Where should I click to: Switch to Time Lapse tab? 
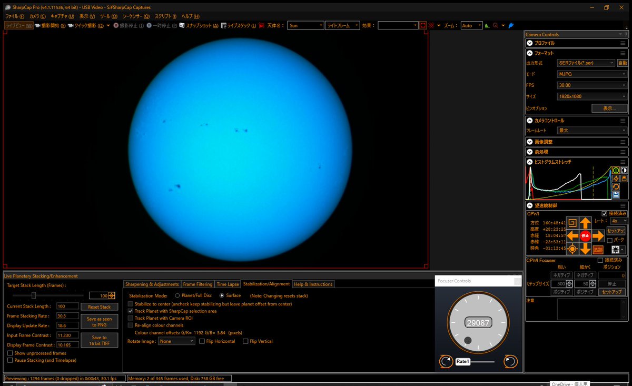(229, 284)
